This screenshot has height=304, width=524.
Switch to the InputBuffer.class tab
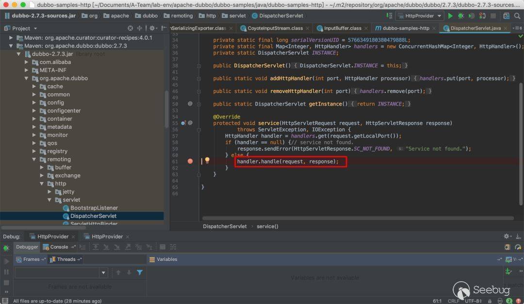coord(343,28)
